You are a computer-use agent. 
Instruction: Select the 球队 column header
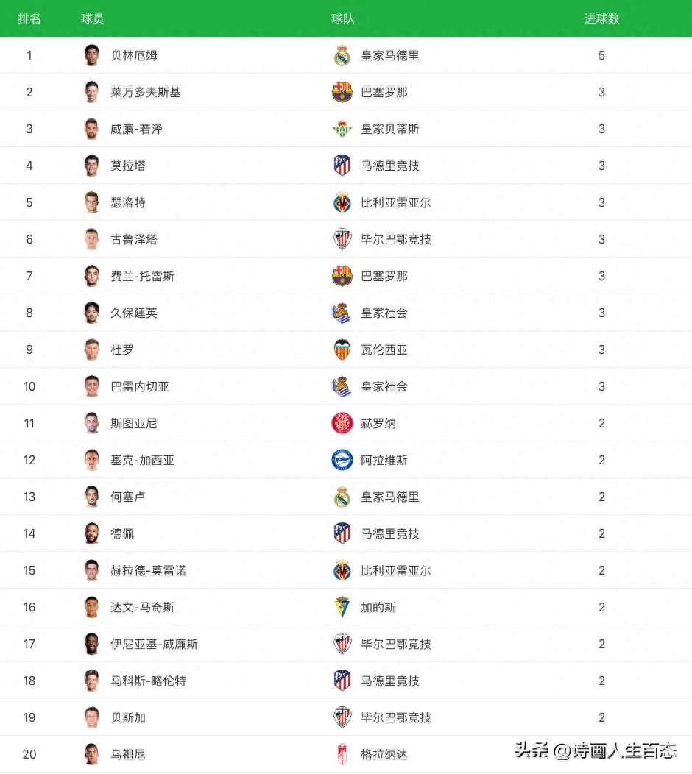pos(343,18)
